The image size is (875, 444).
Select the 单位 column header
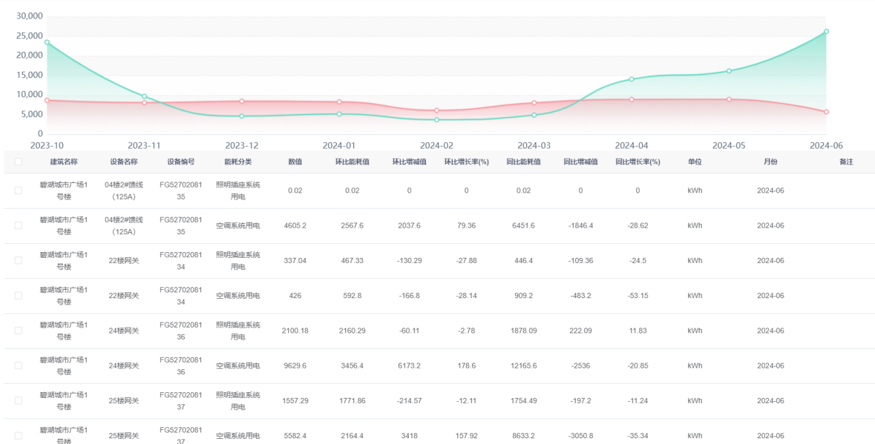[695, 162]
